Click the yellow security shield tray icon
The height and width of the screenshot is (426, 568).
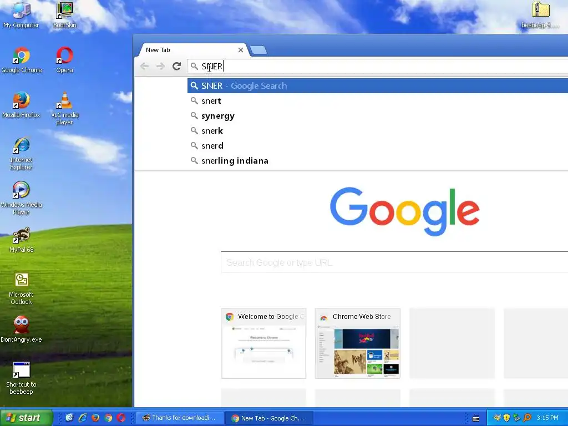[x=507, y=418]
